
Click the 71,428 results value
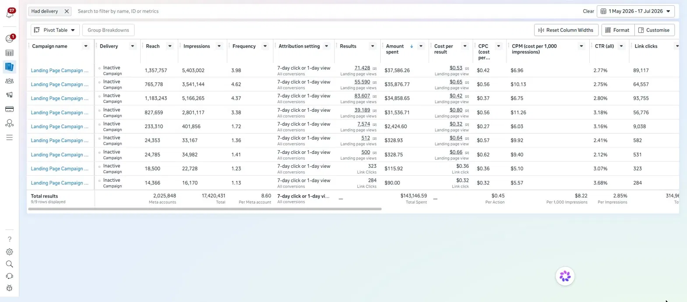point(362,68)
